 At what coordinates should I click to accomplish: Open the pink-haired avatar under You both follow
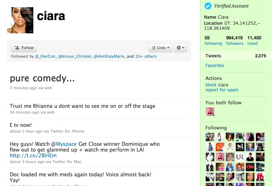210,112
